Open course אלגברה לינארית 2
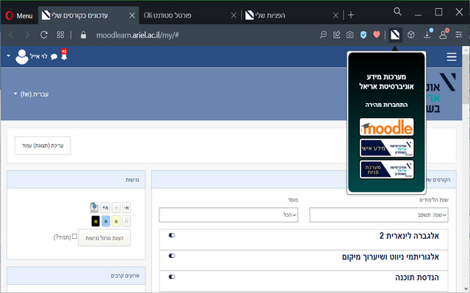 (409, 236)
